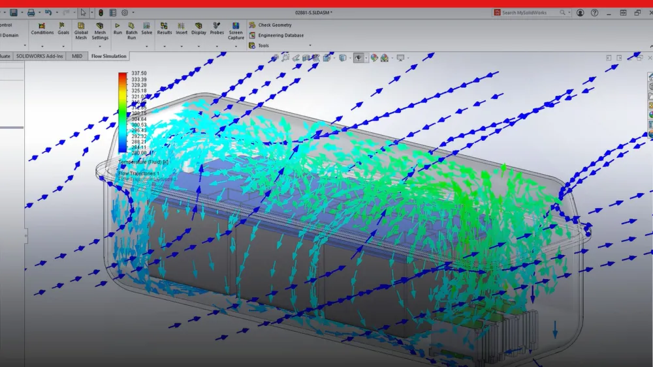
Task: Open the Goals tool
Action: pos(63,29)
